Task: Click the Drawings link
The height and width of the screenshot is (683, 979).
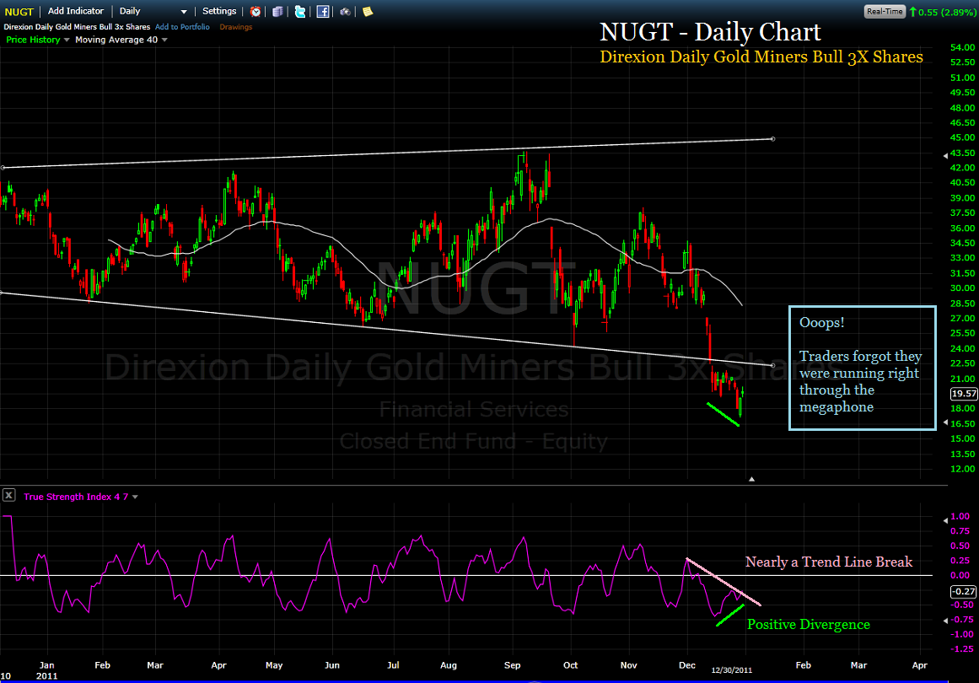Action: coord(236,27)
